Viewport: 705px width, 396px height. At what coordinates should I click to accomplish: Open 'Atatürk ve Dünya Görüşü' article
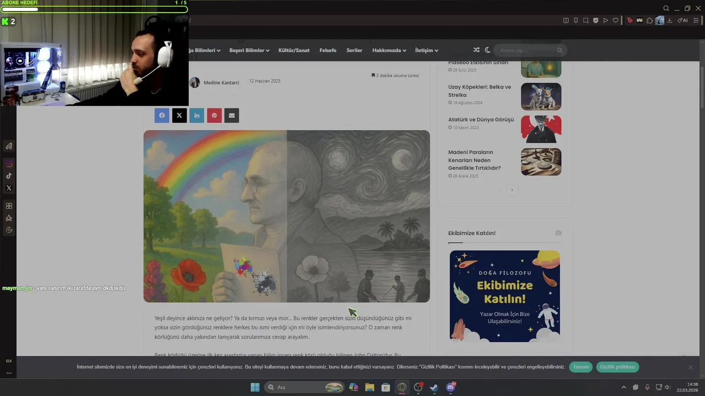tap(481, 119)
